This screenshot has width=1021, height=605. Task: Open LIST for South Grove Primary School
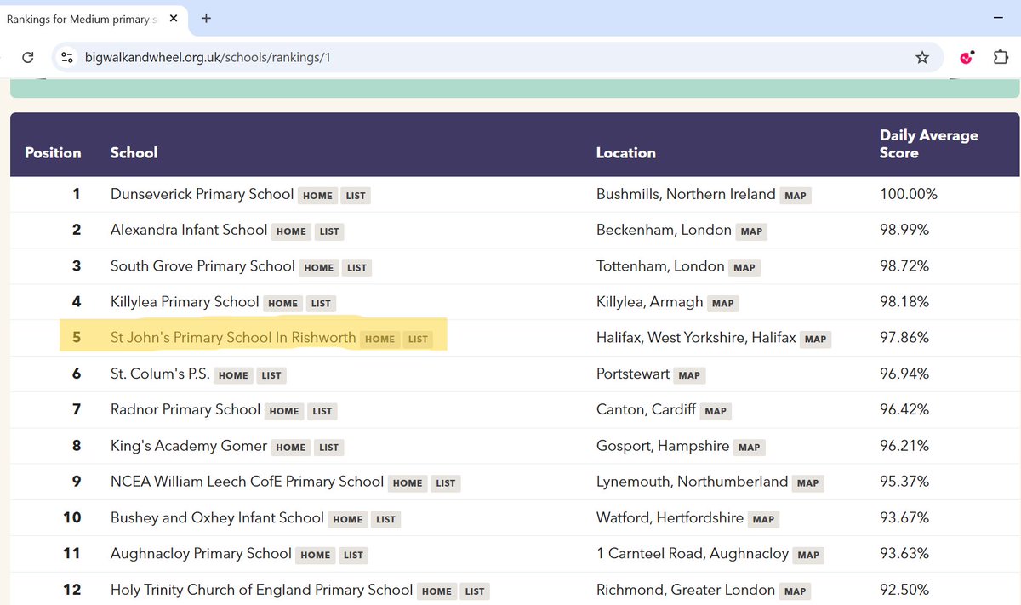pos(357,267)
